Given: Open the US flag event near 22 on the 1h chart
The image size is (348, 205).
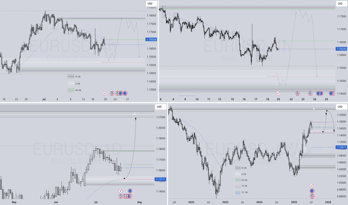Looking at the screenshot, I should click(x=298, y=93).
